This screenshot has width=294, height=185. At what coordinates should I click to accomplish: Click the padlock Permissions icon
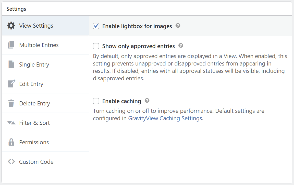coord(11,142)
